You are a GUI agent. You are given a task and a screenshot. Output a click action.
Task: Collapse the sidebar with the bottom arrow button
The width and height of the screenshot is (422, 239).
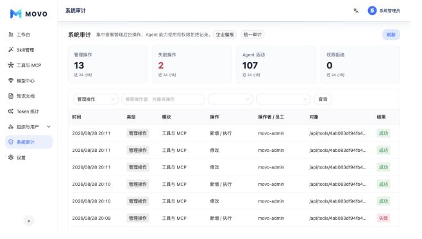[x=29, y=221]
